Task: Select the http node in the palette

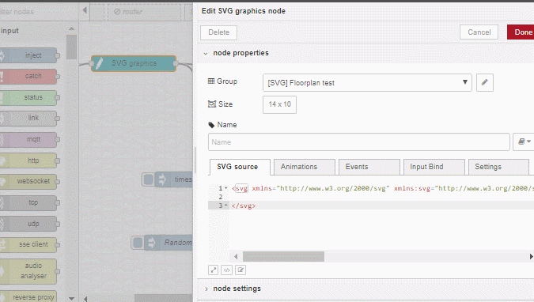Action: pyautogui.click(x=28, y=160)
